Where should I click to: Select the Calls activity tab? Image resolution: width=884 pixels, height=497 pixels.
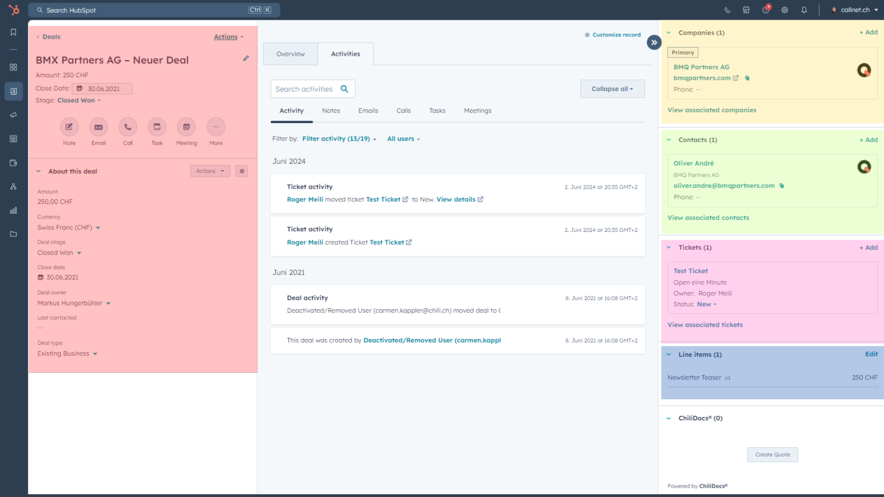click(403, 111)
